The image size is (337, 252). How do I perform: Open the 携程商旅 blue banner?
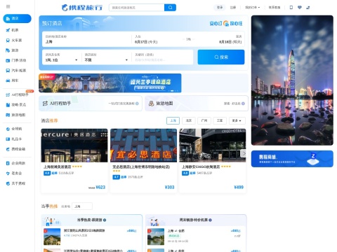tap(292, 159)
